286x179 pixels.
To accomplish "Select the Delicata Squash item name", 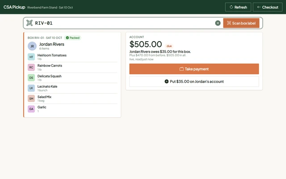I will pyautogui.click(x=49, y=76).
